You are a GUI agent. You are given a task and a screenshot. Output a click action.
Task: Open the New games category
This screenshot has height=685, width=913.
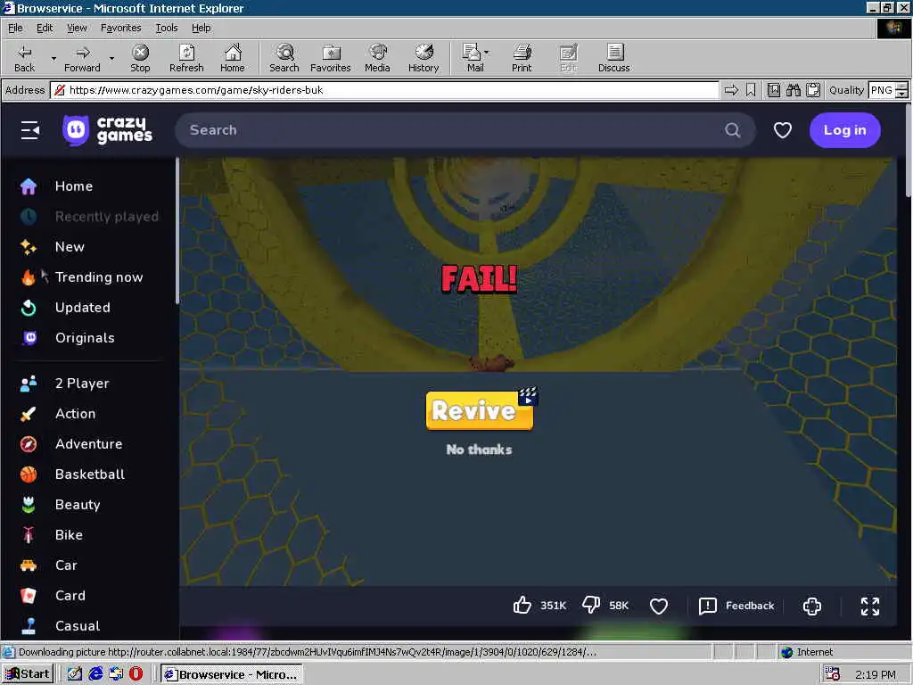(70, 246)
